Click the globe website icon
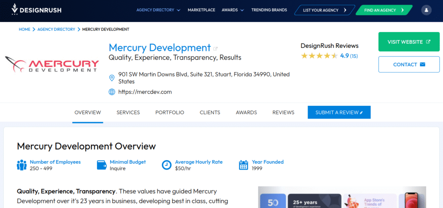Image resolution: width=443 pixels, height=208 pixels. (x=112, y=92)
